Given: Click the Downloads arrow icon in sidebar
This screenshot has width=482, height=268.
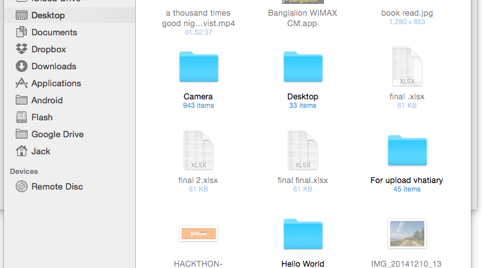Looking at the screenshot, I should coord(21,66).
